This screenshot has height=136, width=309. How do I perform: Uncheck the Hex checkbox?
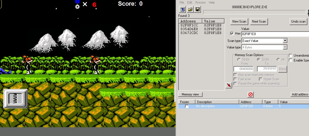coord(232,34)
